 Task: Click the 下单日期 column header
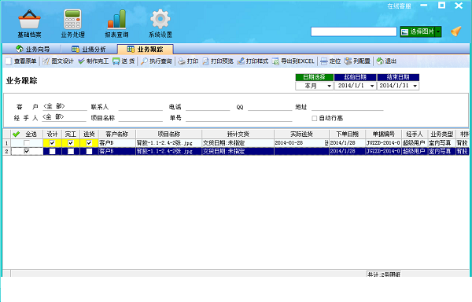pos(348,134)
